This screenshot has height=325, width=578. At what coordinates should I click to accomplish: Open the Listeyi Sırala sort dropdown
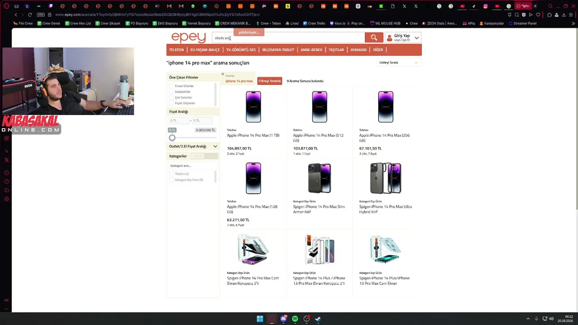pyautogui.click(x=399, y=62)
